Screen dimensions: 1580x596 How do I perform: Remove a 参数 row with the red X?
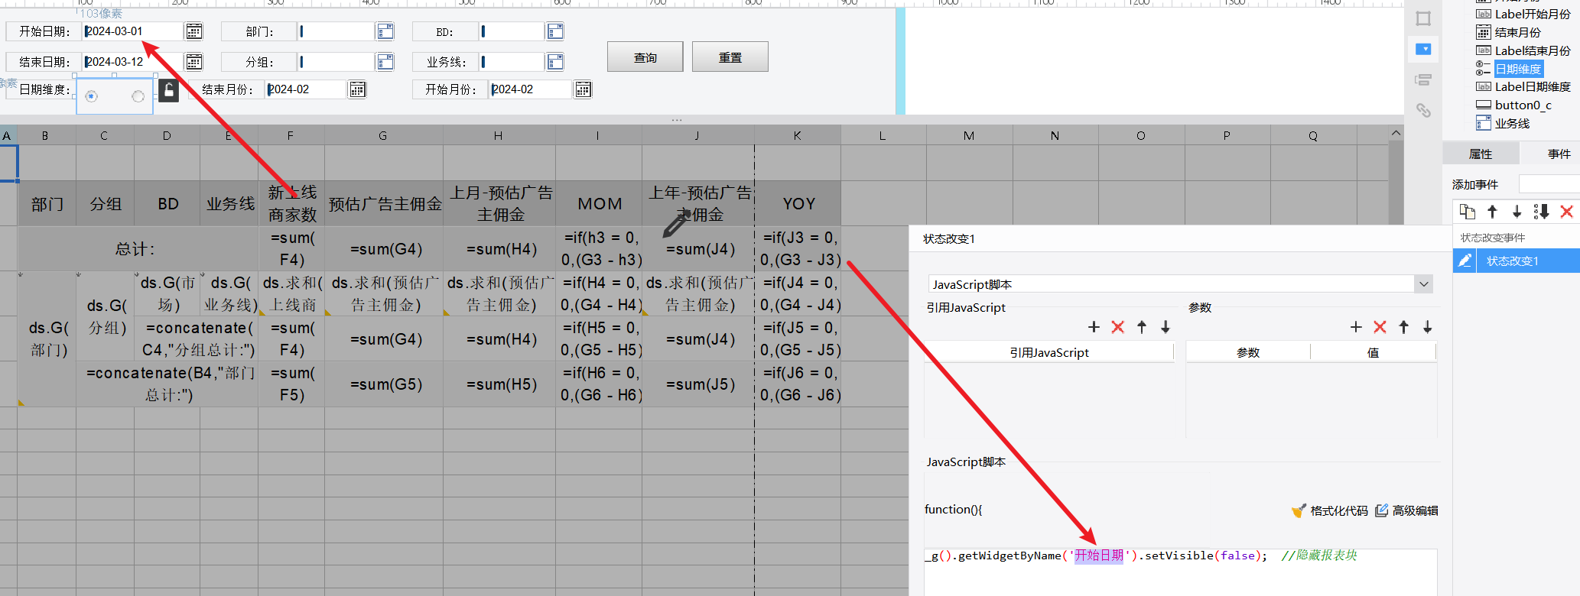pos(1380,327)
